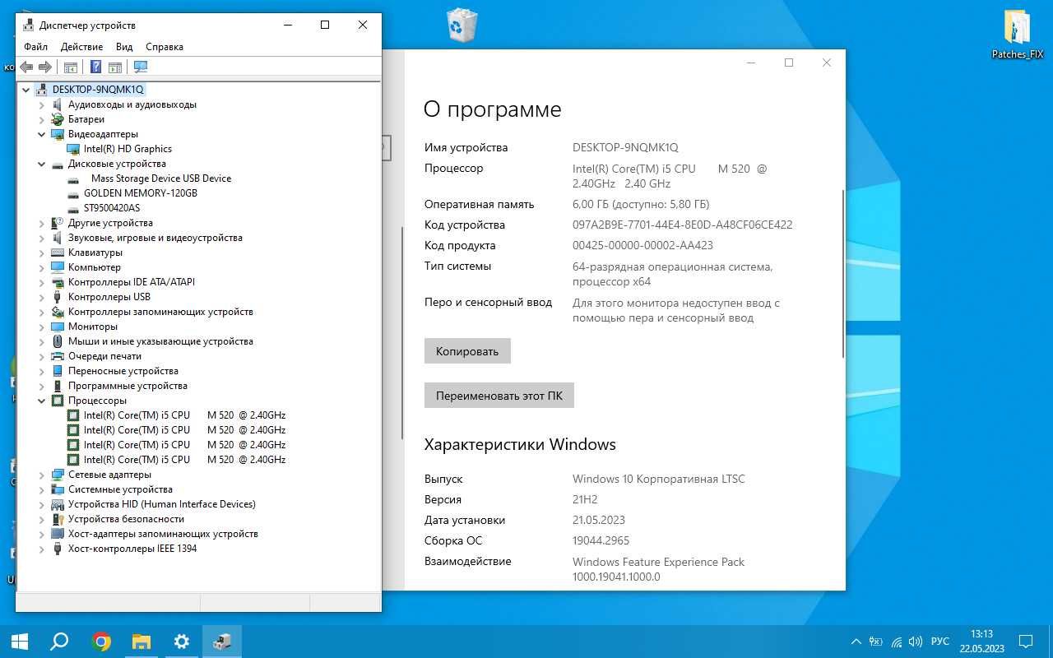Click the product code 00425-00000-00002-AA423

click(x=642, y=245)
